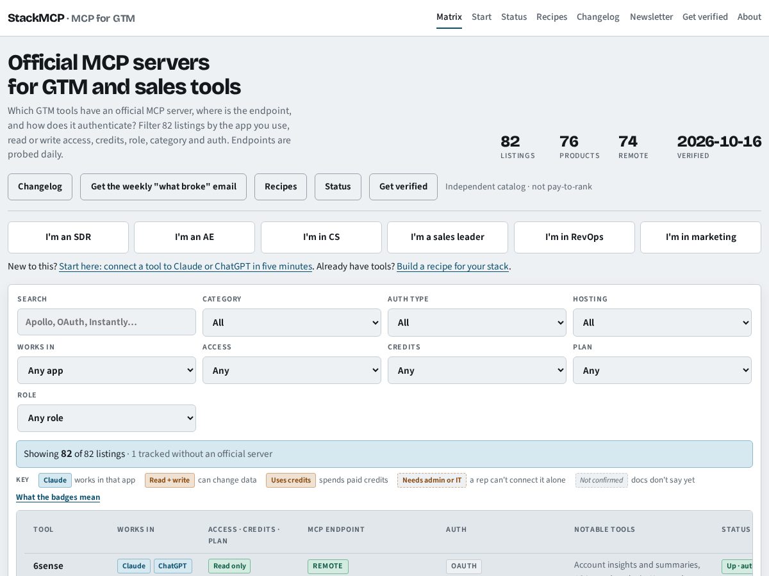Open the About nav item

pyautogui.click(x=749, y=17)
